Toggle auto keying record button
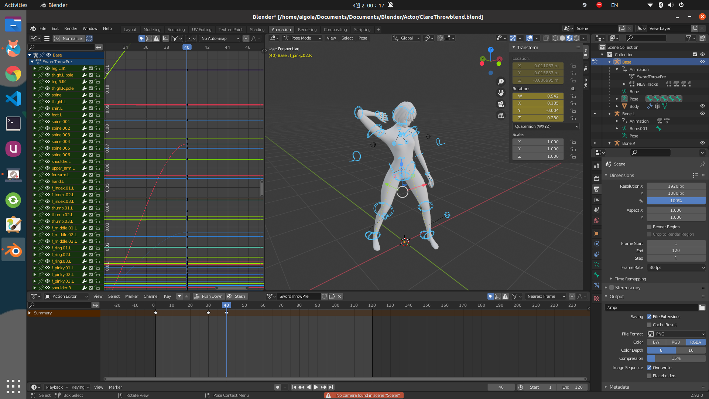The width and height of the screenshot is (709, 399). 278,387
